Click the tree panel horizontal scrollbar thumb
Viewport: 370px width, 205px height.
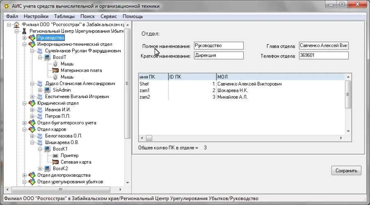pyautogui.click(x=61, y=189)
